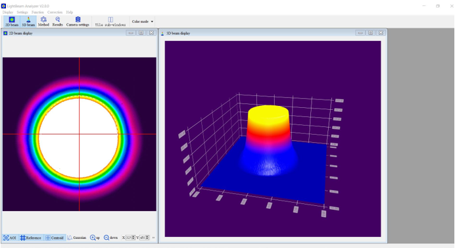Click the zoom down magnifier
The image size is (455, 248).
click(x=110, y=237)
